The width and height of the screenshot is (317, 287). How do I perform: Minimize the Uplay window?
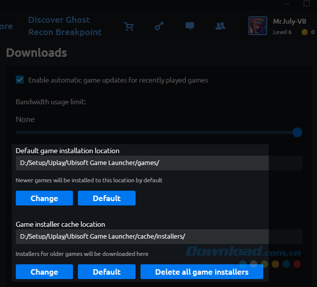pyautogui.click(x=287, y=3)
